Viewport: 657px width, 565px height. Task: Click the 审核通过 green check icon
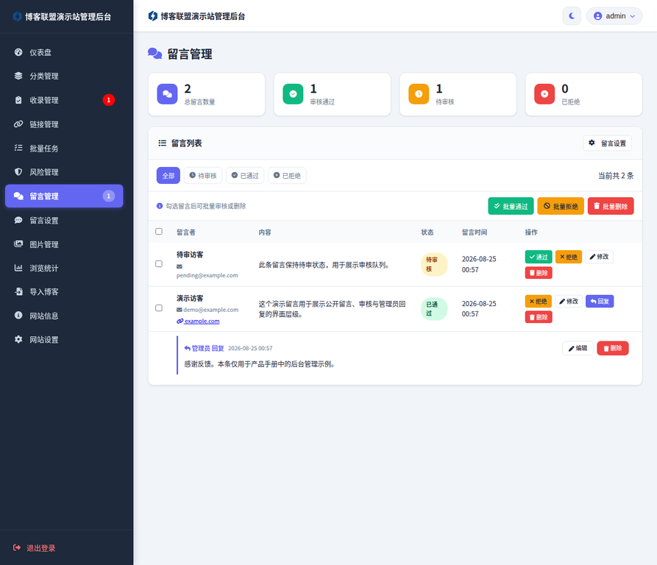[x=293, y=94]
